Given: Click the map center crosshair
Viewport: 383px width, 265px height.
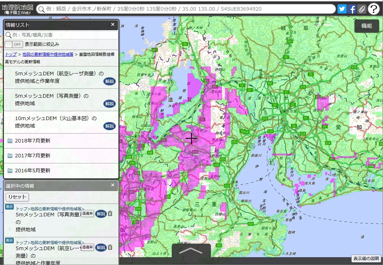Looking at the screenshot, I should coord(191,139).
